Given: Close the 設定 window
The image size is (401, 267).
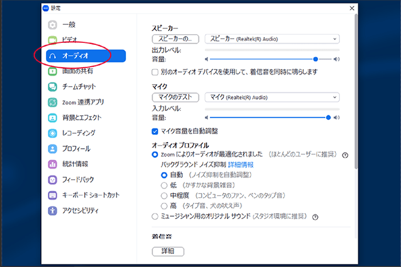Looking at the screenshot, I should point(352,8).
